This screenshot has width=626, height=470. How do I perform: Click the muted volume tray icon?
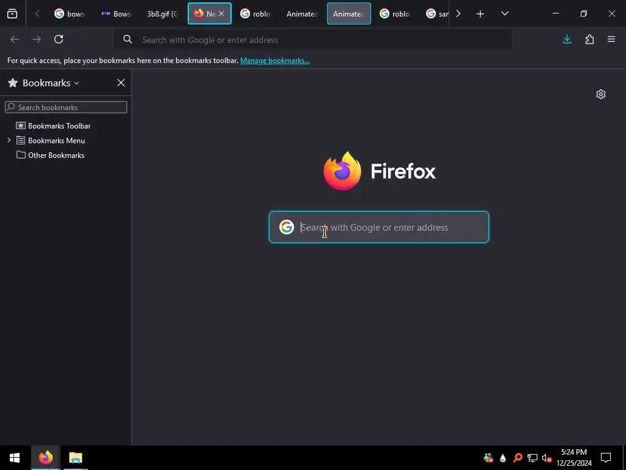(x=547, y=458)
